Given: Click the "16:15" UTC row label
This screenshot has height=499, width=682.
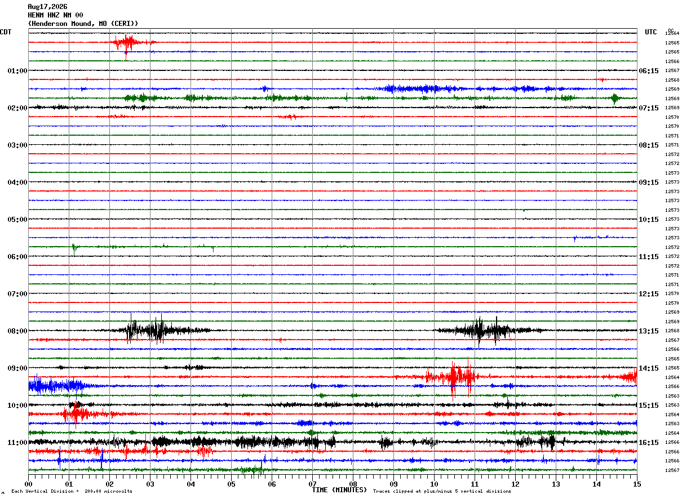Looking at the screenshot, I should pyautogui.click(x=649, y=443).
